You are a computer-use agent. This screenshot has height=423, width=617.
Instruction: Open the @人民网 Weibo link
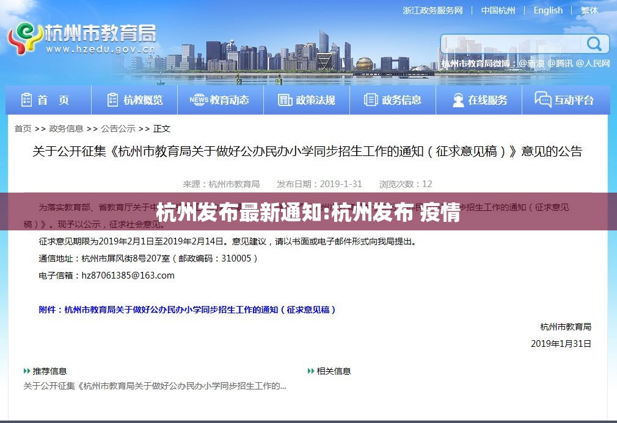pyautogui.click(x=593, y=63)
